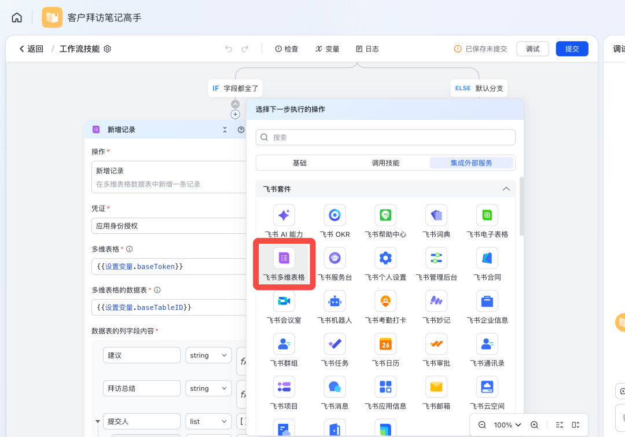This screenshot has width=625, height=437.
Task: Choose 飞书机器人
Action: pyautogui.click(x=335, y=307)
